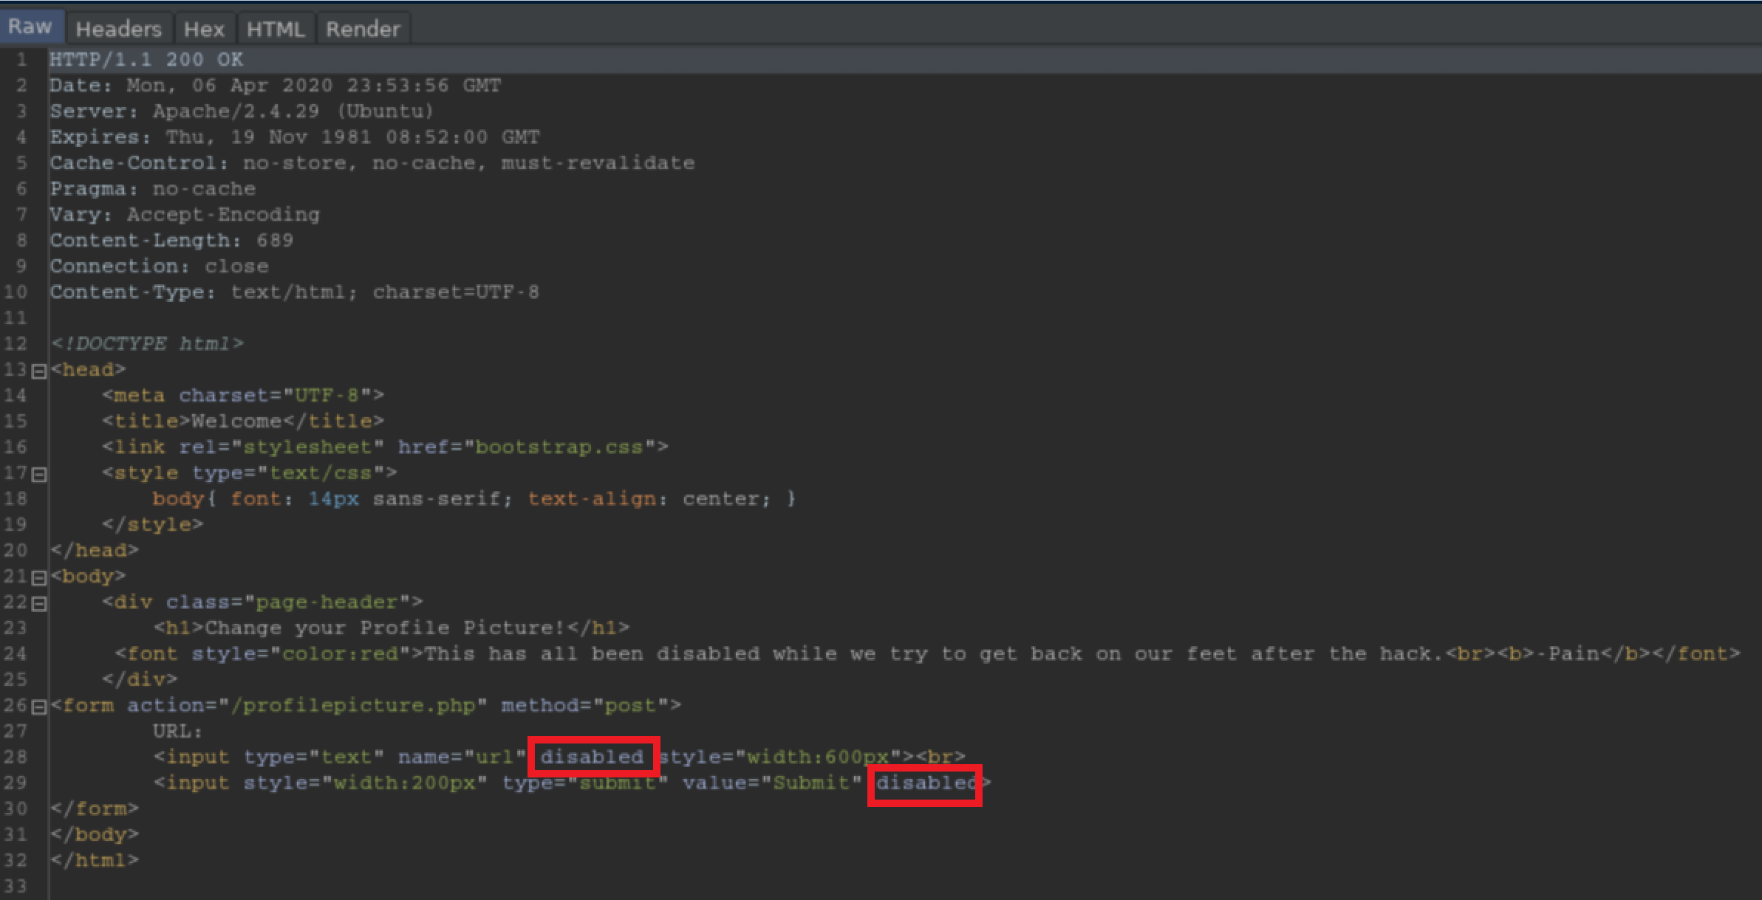This screenshot has width=1762, height=900.
Task: Click the disabled attribute on url input
Action: (592, 757)
